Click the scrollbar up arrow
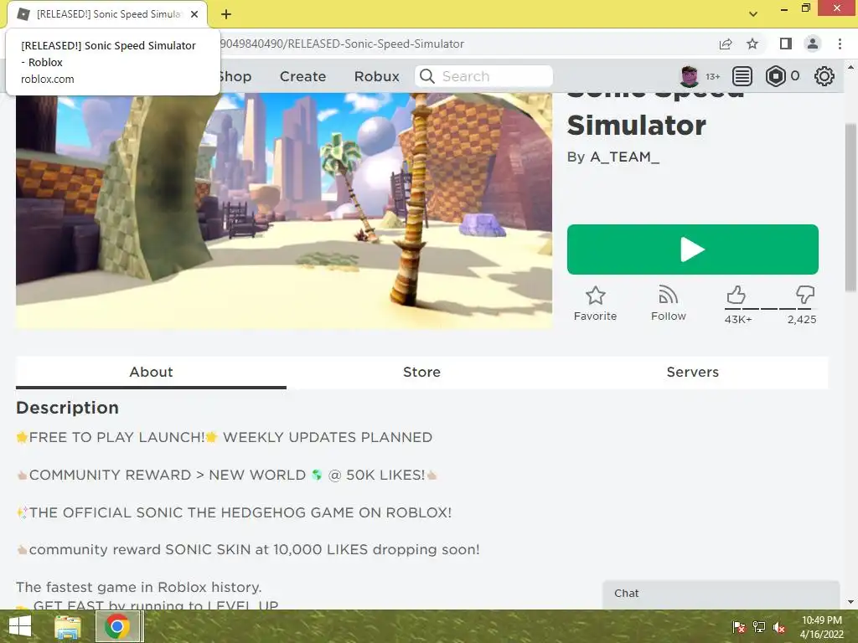Screen dimensions: 858x643 point(850,67)
